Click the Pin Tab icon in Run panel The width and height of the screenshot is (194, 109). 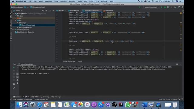tap(14, 88)
